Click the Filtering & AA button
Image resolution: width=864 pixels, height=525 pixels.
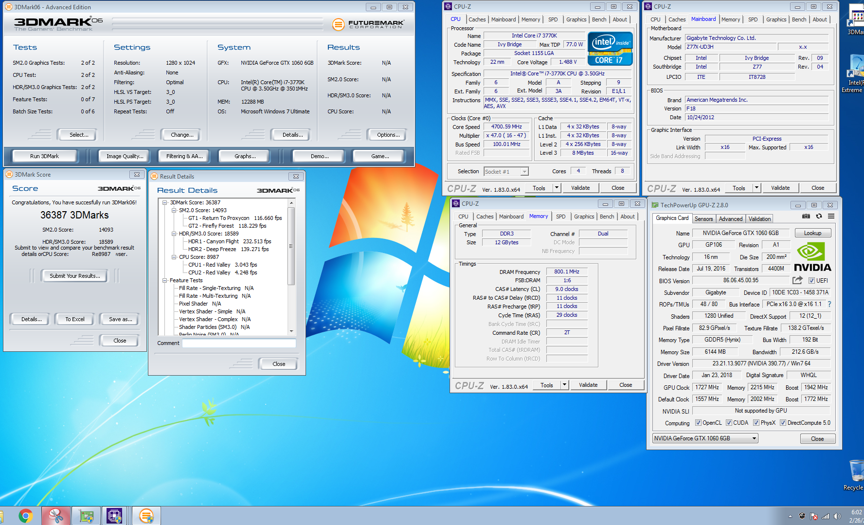(x=184, y=156)
